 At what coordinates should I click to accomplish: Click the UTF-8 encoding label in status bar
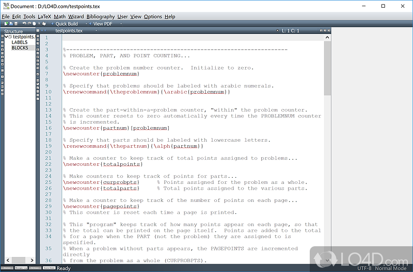(364, 268)
